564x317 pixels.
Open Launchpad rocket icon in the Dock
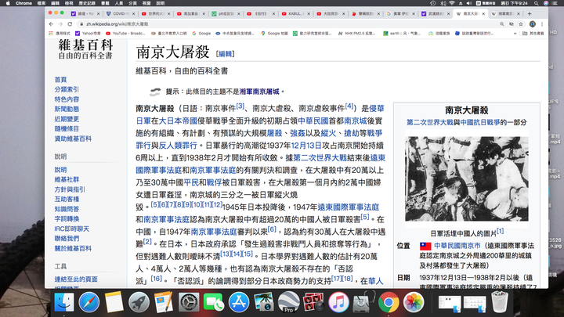coord(139,302)
